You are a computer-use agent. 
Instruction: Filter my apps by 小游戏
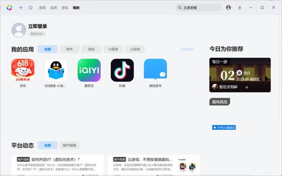pos(135,49)
